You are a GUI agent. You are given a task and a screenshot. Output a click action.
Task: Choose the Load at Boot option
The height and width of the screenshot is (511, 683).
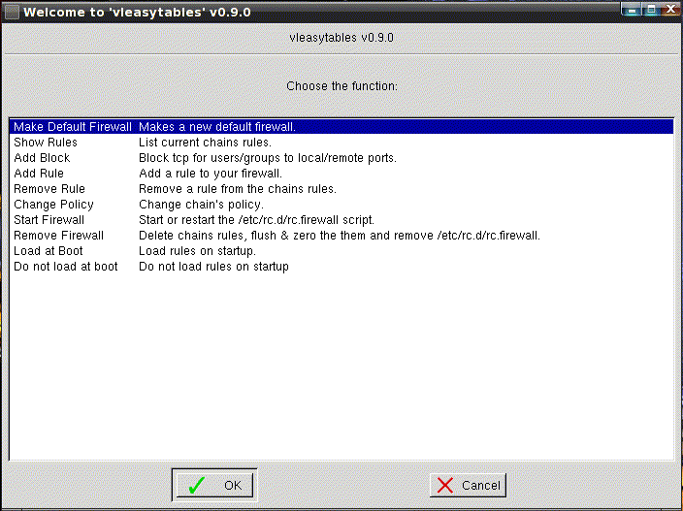(47, 251)
